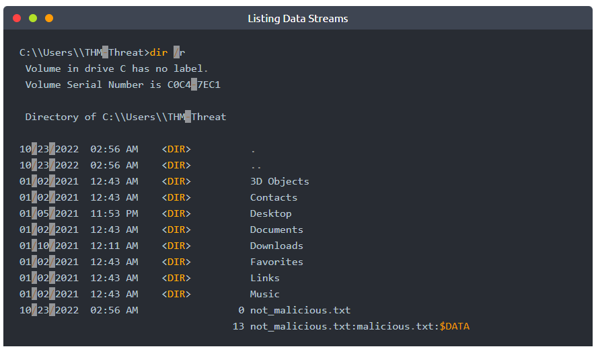Click the Links directory entry
This screenshot has width=596, height=351.
click(264, 278)
